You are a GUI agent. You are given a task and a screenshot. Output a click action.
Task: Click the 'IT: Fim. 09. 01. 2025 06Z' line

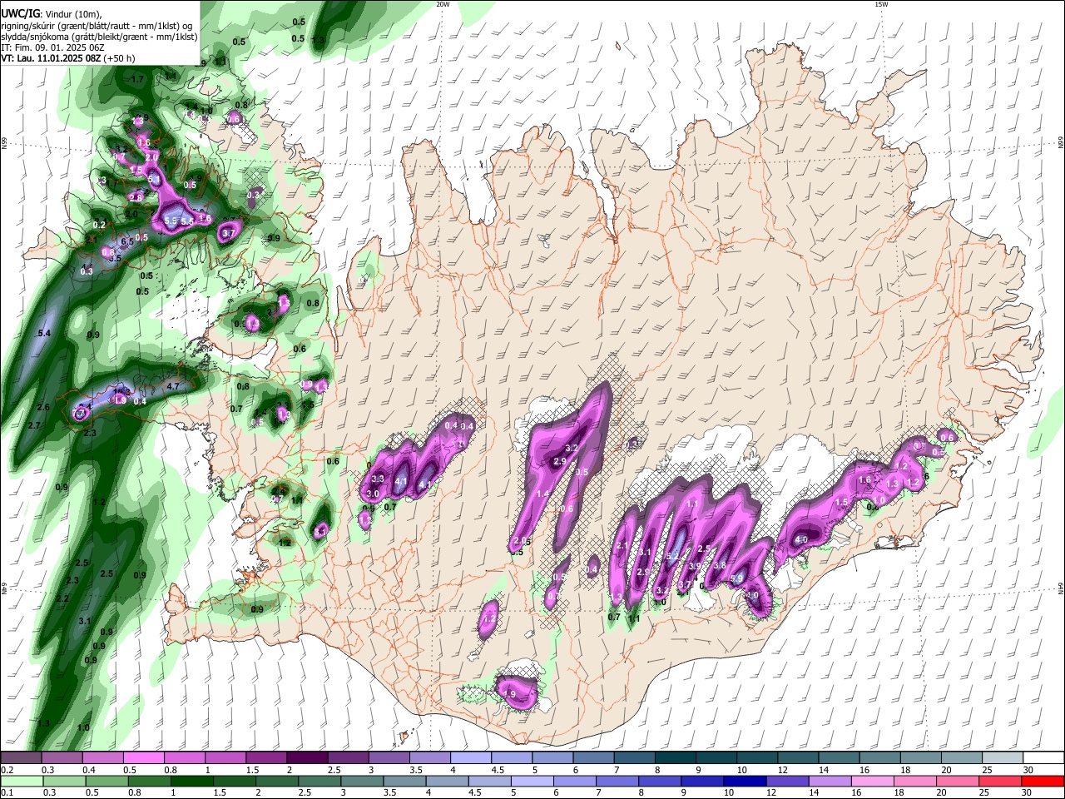52,47
